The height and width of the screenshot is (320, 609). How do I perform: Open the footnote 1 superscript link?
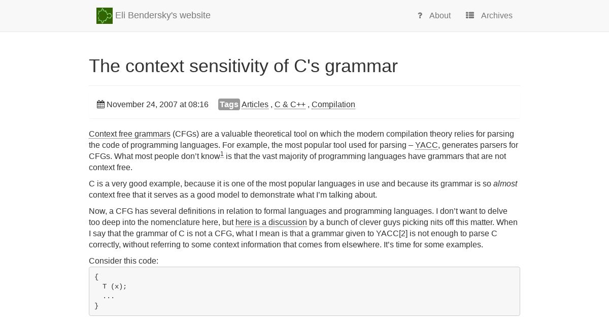[x=222, y=154]
